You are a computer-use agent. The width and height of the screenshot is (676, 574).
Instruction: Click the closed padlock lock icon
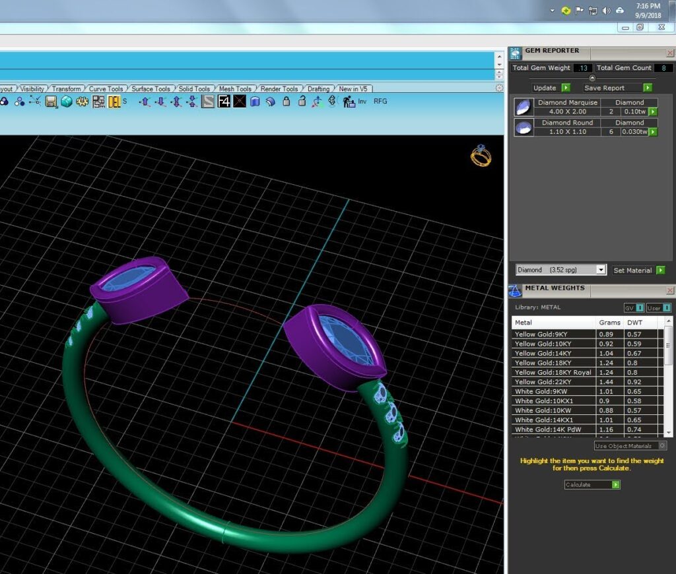tap(287, 101)
